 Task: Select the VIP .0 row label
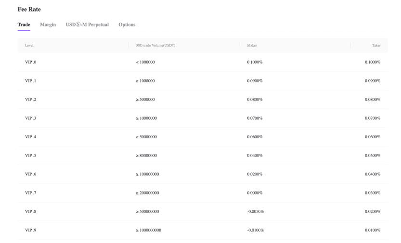coord(30,62)
